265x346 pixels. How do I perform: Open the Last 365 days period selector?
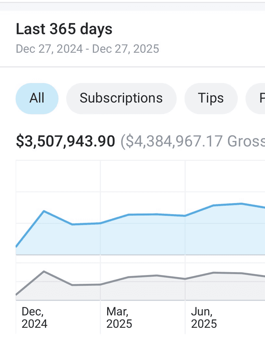pyautogui.click(x=64, y=29)
